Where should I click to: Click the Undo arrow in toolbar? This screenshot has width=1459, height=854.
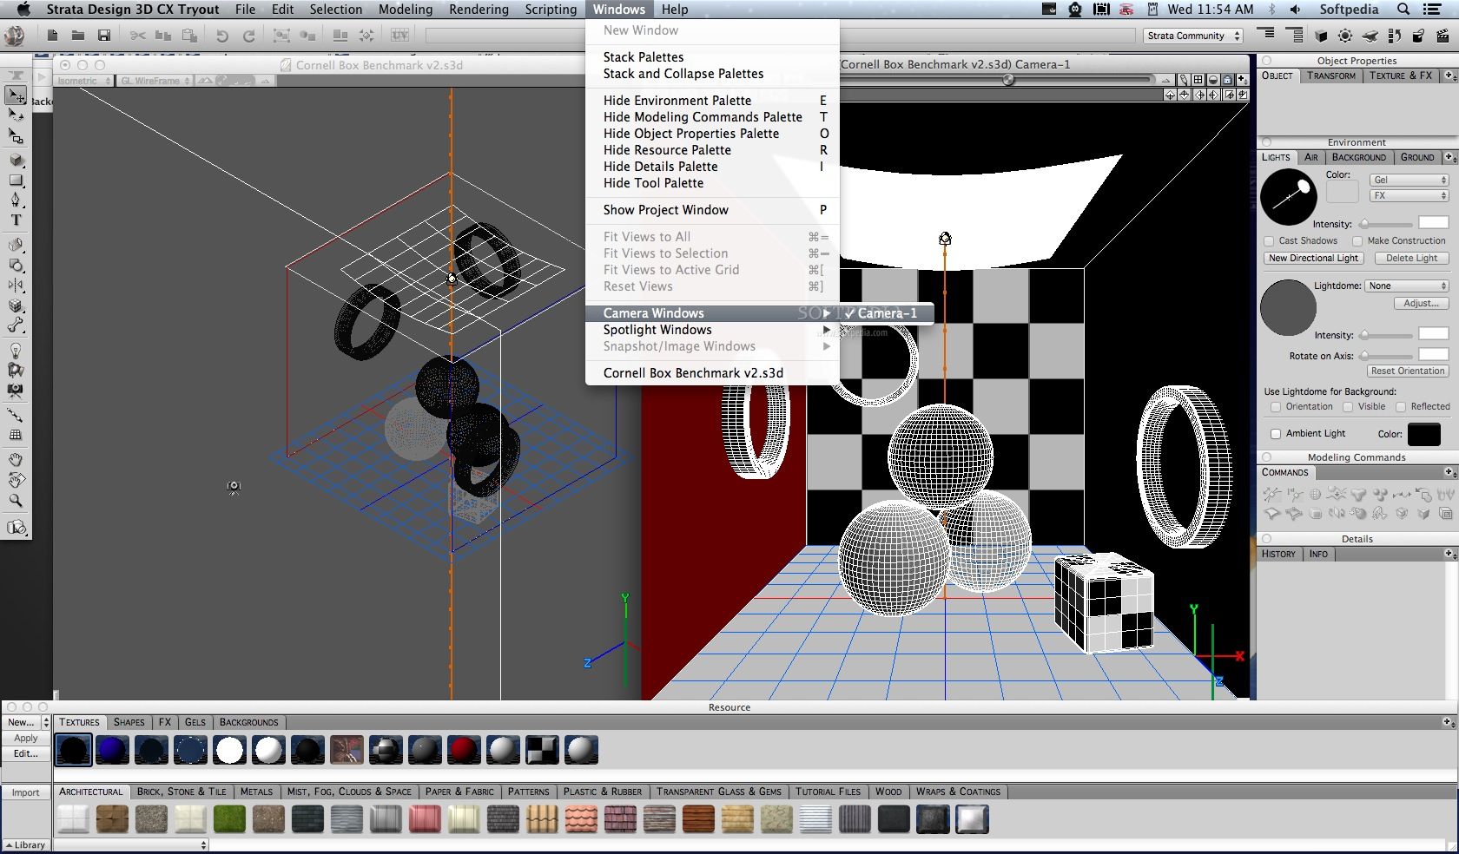222,36
